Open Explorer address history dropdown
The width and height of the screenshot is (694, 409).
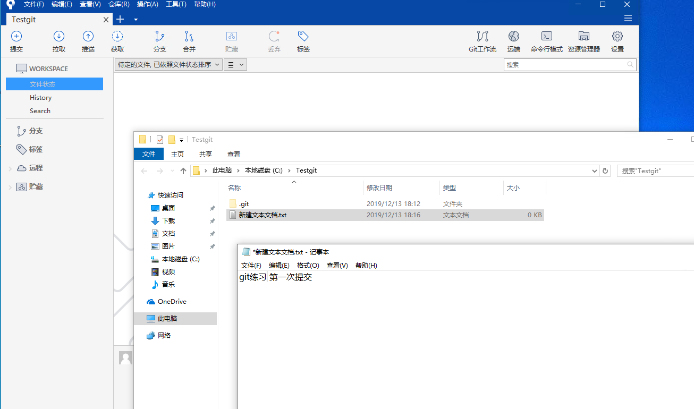595,171
